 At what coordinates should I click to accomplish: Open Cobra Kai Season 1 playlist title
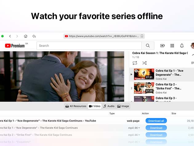(x=160, y=53)
